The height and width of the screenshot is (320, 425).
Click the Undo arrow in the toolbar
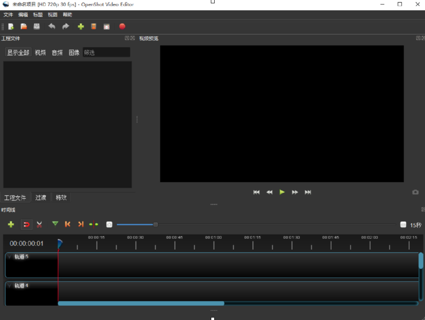click(52, 27)
